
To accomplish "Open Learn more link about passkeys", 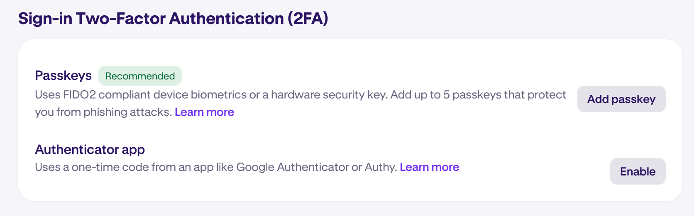I will click(x=204, y=112).
